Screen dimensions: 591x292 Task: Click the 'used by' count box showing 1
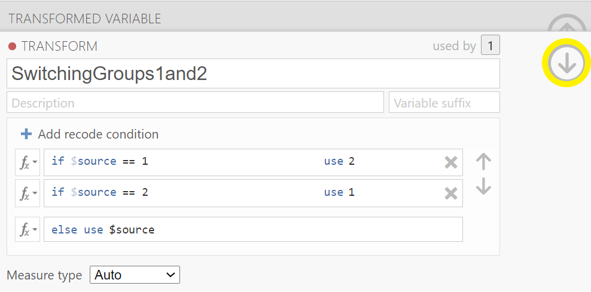[x=491, y=45]
